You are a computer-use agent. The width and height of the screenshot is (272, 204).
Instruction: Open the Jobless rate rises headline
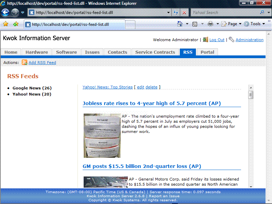[x=152, y=103]
